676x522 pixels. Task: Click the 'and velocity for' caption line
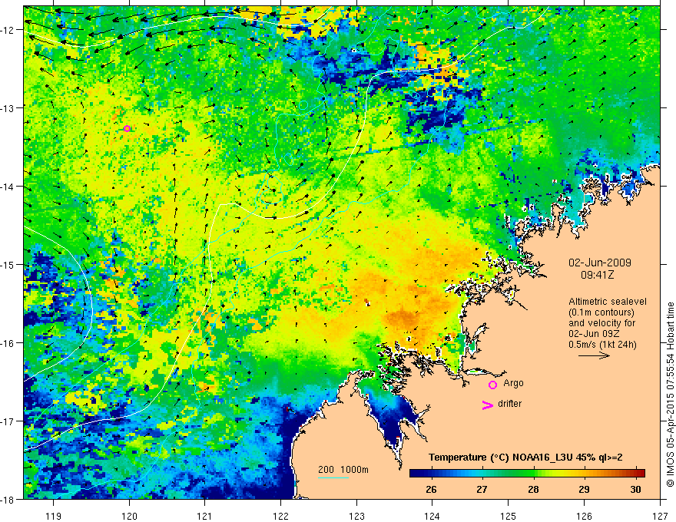(601, 323)
